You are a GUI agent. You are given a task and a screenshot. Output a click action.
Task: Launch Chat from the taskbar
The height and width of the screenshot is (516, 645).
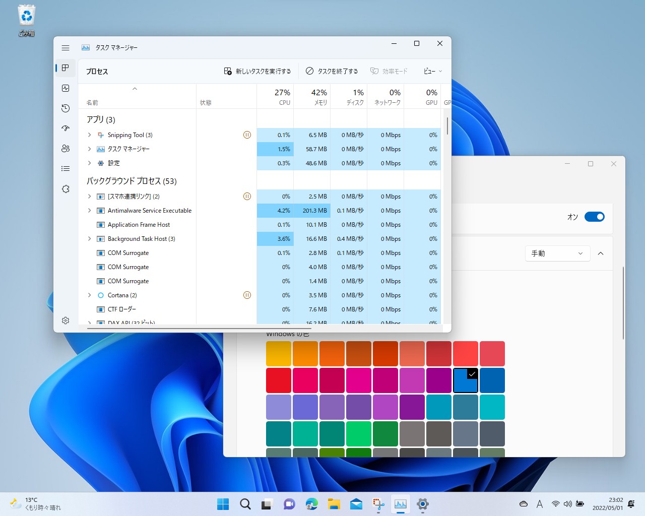[x=289, y=504]
